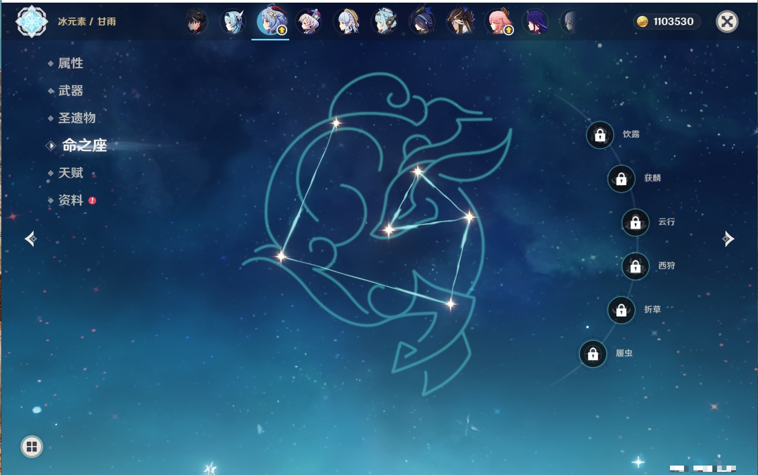This screenshot has height=475, width=758.
Task: Go to previous character with left arrow
Action: [30, 239]
